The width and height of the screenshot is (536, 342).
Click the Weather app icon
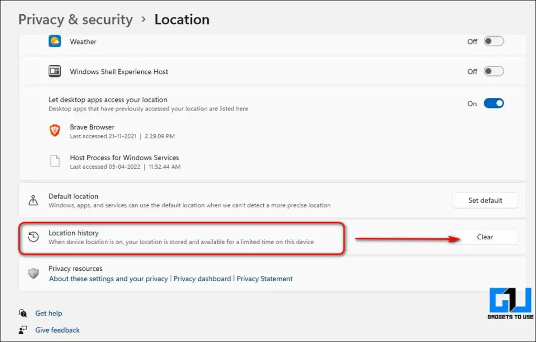[x=55, y=41]
